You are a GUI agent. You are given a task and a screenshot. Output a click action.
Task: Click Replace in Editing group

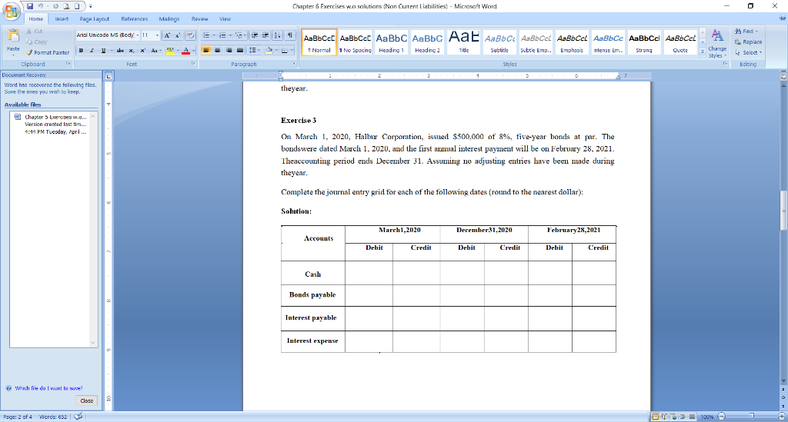tap(748, 42)
